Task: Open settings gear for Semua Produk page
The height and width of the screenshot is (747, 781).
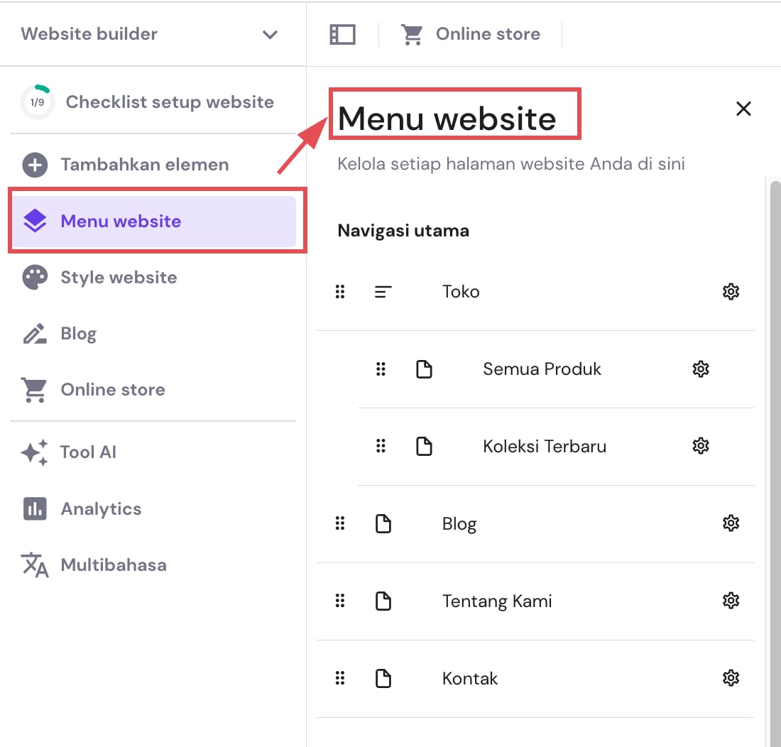Action: (x=701, y=369)
